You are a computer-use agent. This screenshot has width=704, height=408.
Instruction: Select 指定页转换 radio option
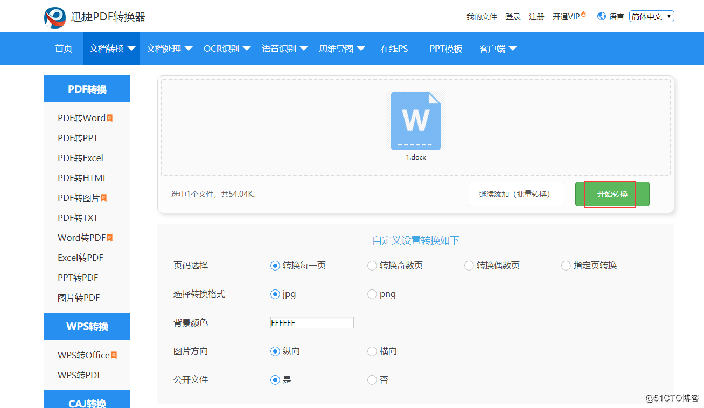[566, 266]
